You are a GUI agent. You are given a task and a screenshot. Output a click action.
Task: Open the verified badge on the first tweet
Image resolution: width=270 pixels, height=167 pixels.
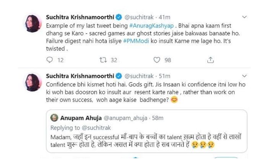click(x=119, y=17)
